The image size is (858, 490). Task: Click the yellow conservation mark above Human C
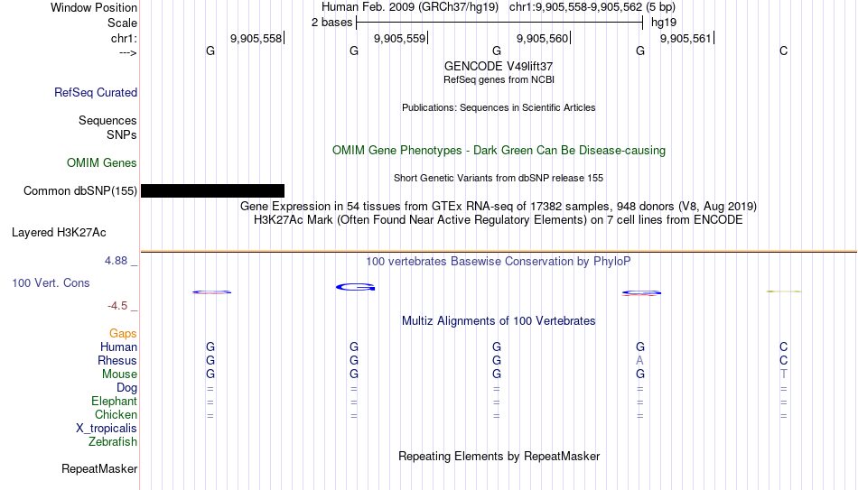tap(784, 291)
